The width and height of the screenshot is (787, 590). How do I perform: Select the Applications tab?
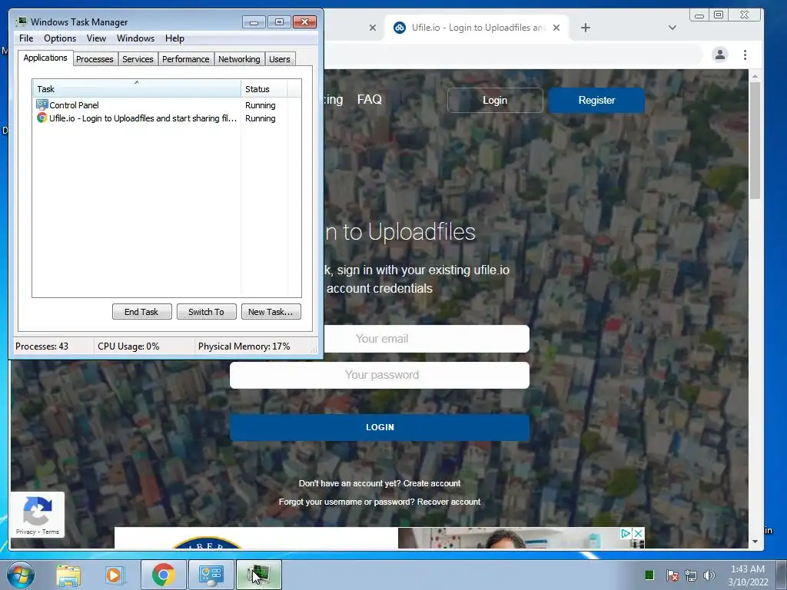click(45, 58)
